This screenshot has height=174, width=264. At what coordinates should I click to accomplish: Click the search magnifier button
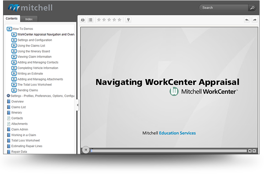[x=252, y=8]
